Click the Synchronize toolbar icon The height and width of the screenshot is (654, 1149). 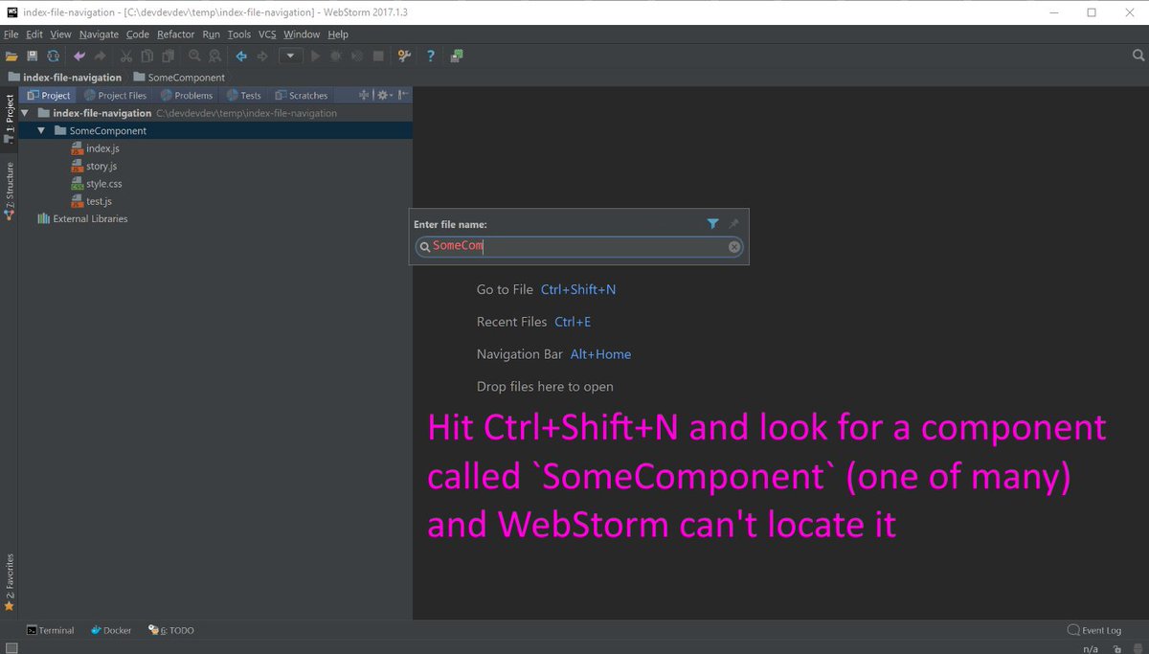(x=54, y=56)
